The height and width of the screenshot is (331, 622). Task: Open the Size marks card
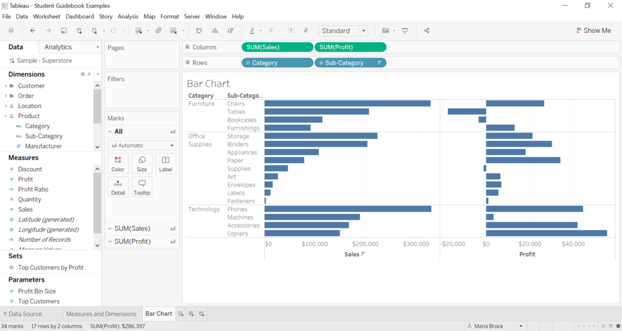pyautogui.click(x=142, y=163)
